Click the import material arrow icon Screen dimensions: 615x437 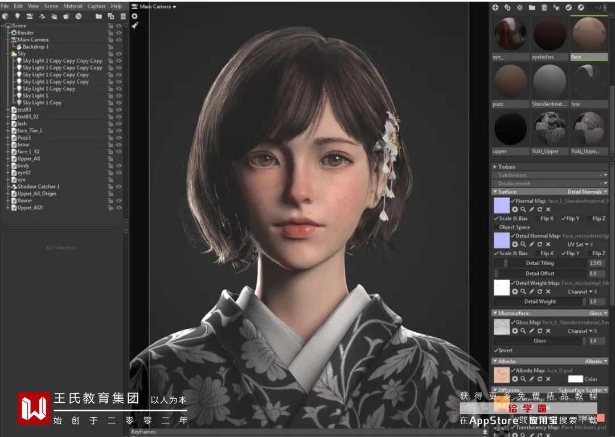[569, 7]
